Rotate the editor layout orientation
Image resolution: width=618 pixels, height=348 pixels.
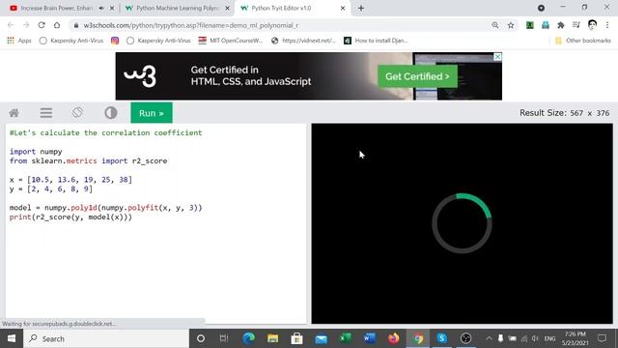(x=77, y=112)
